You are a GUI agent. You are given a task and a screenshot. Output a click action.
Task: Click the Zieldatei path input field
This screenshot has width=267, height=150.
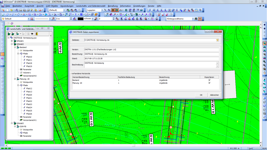coord(150,40)
